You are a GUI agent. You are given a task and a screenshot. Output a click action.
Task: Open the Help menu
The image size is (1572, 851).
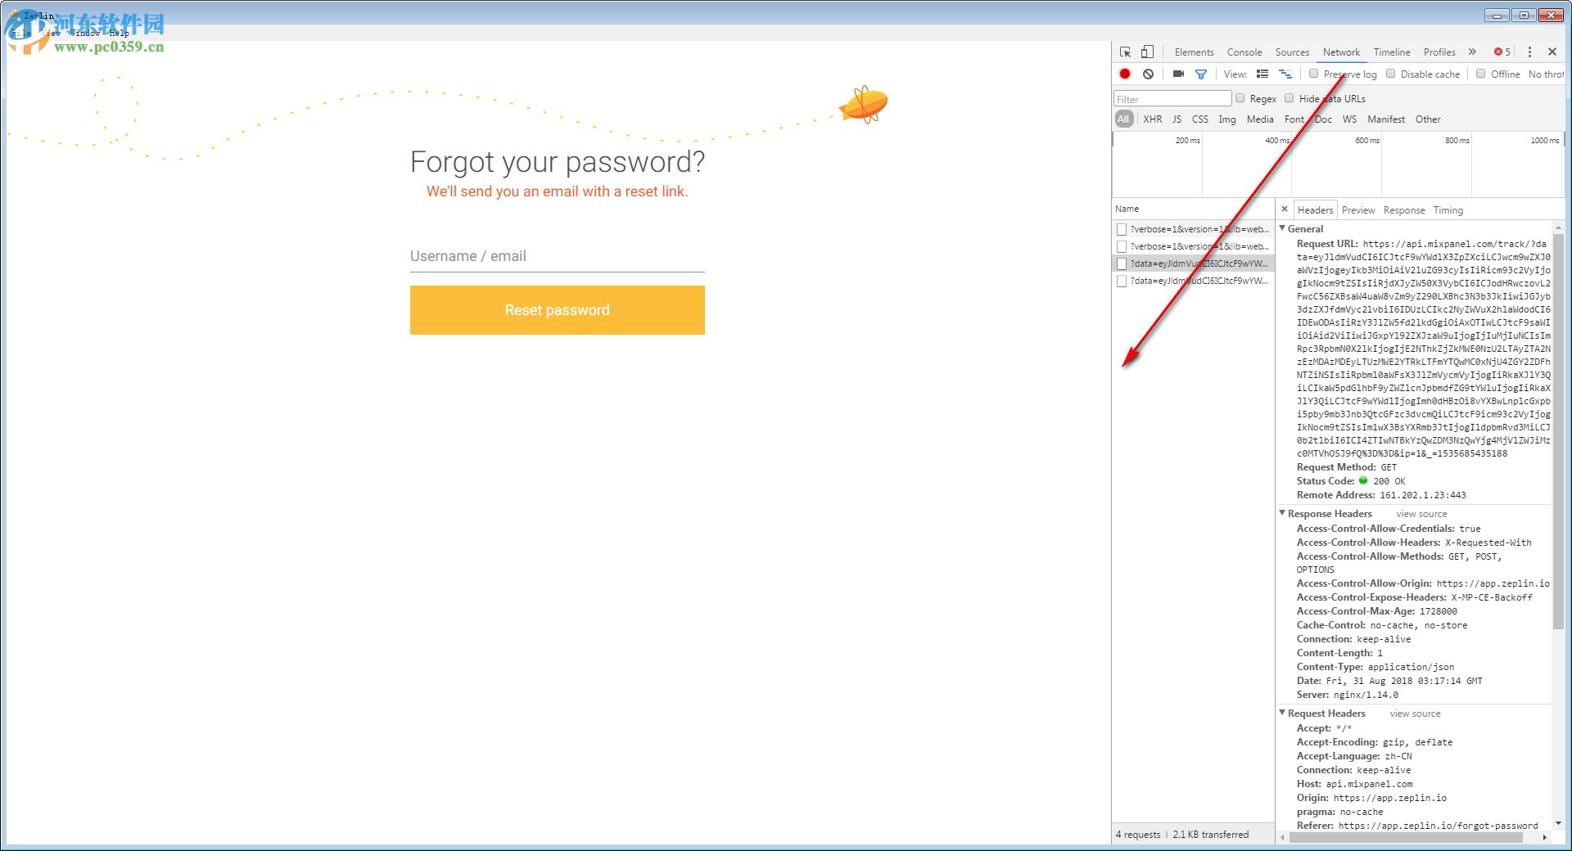pos(119,33)
